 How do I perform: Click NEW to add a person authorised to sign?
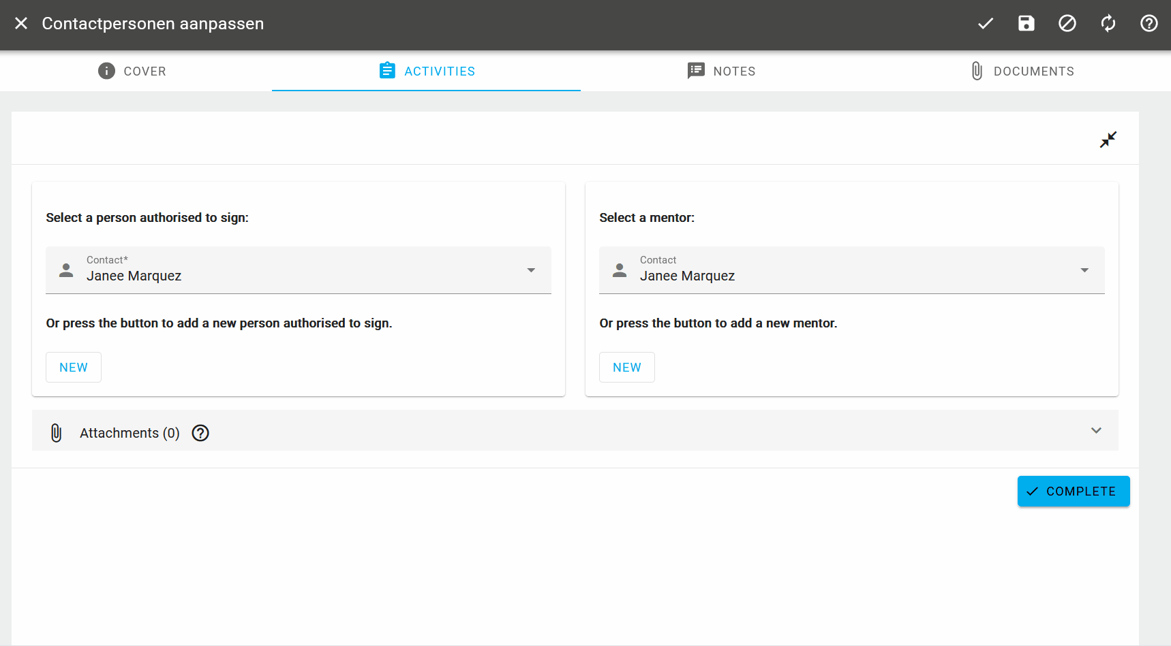pos(73,367)
